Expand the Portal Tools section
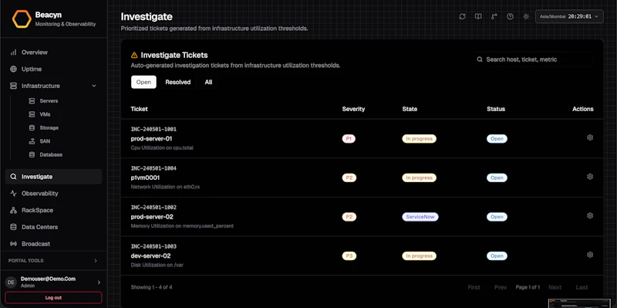Screen dimensions: 617x308 (53, 261)
